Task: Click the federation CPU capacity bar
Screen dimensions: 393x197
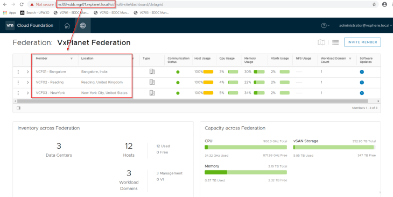Action: [245, 147]
